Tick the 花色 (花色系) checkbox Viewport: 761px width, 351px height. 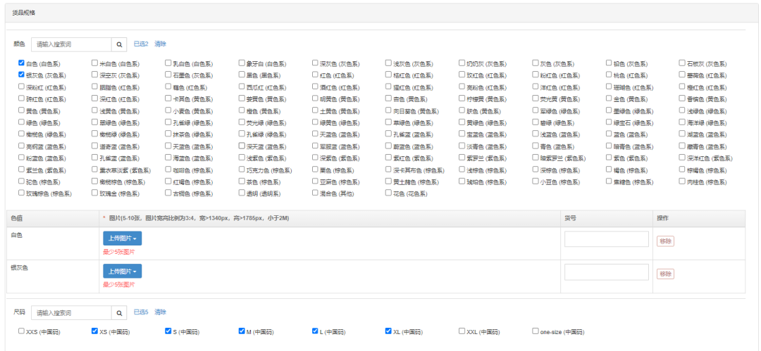point(388,193)
